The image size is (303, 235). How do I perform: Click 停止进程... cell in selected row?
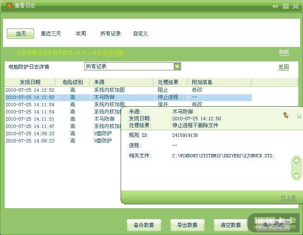click(x=171, y=97)
